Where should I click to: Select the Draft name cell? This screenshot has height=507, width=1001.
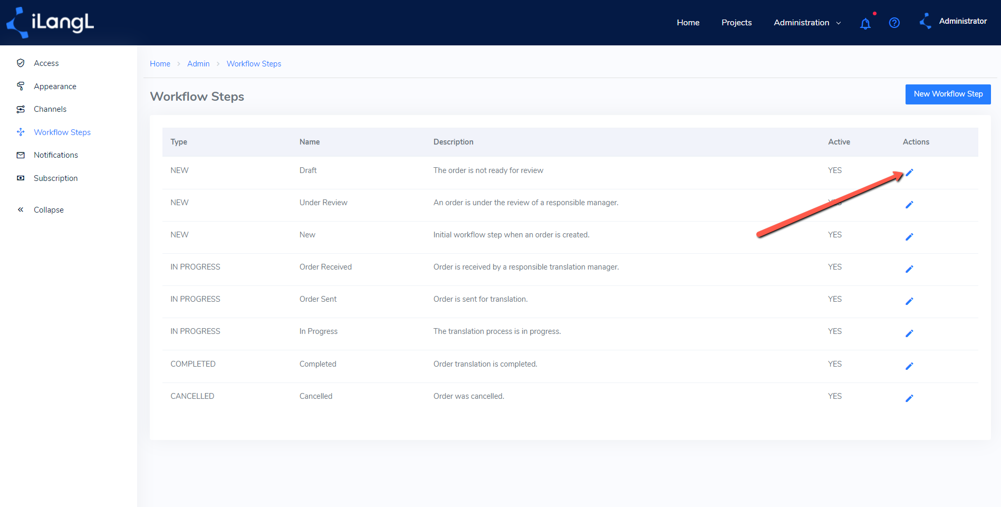(x=308, y=170)
